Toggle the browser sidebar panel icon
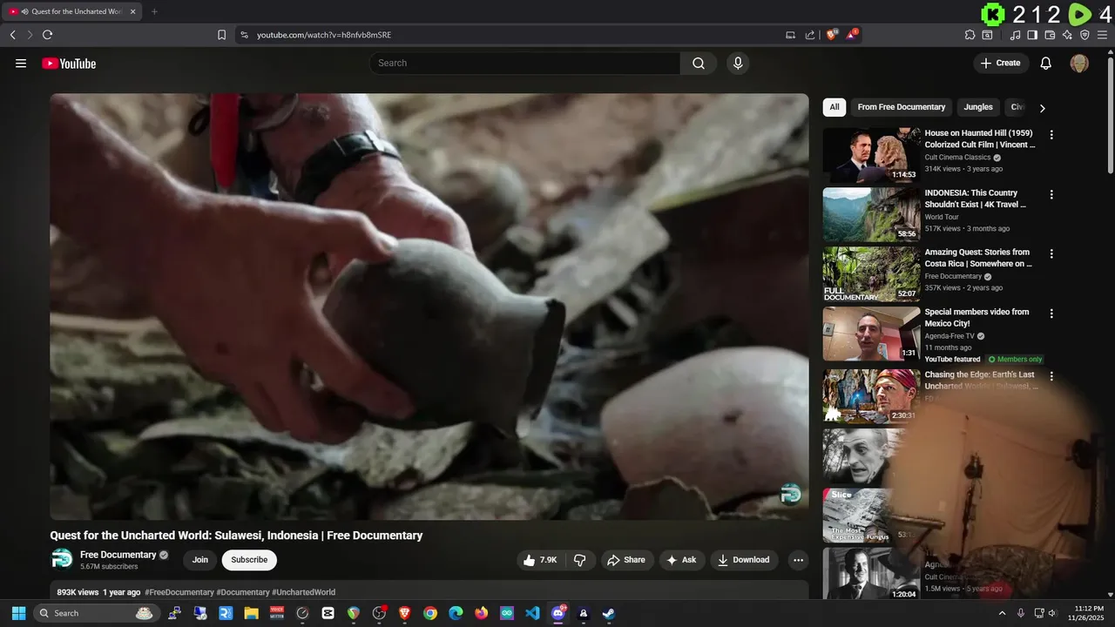1115x627 pixels. click(x=1032, y=35)
